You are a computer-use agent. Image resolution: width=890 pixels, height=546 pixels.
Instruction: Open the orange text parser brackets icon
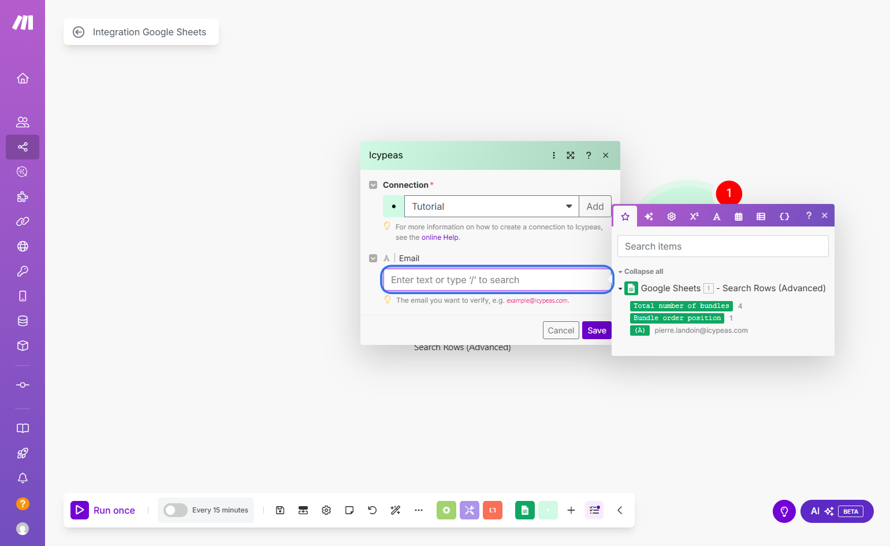coord(493,510)
